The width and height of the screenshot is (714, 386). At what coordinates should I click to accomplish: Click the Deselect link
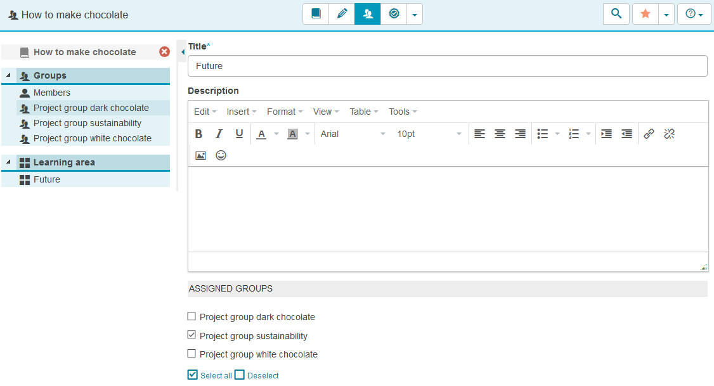click(x=263, y=375)
